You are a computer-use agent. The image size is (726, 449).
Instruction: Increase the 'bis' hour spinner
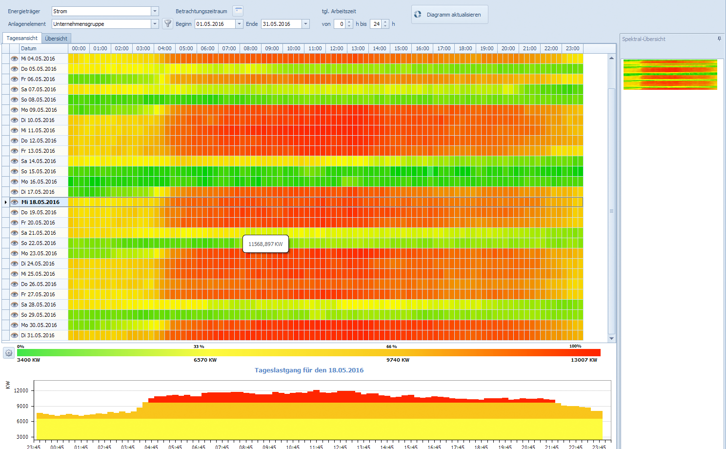pos(385,21)
